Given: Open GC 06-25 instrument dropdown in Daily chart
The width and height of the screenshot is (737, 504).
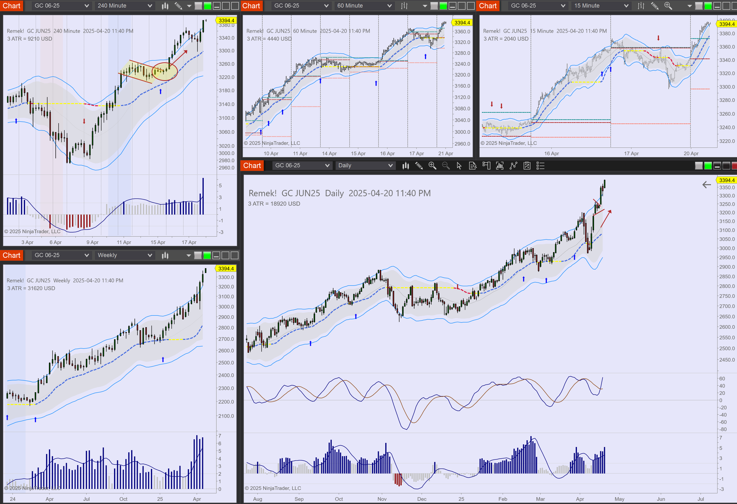Looking at the screenshot, I should pyautogui.click(x=302, y=166).
